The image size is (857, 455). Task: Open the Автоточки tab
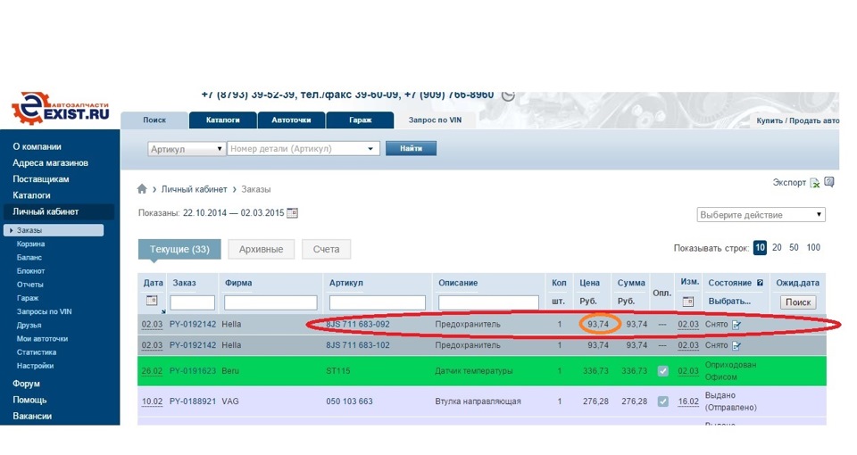[x=291, y=120]
